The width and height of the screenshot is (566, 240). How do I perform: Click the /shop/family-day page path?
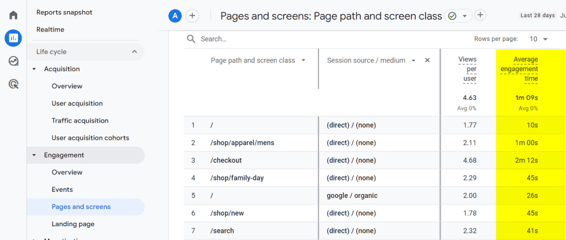pyautogui.click(x=237, y=178)
